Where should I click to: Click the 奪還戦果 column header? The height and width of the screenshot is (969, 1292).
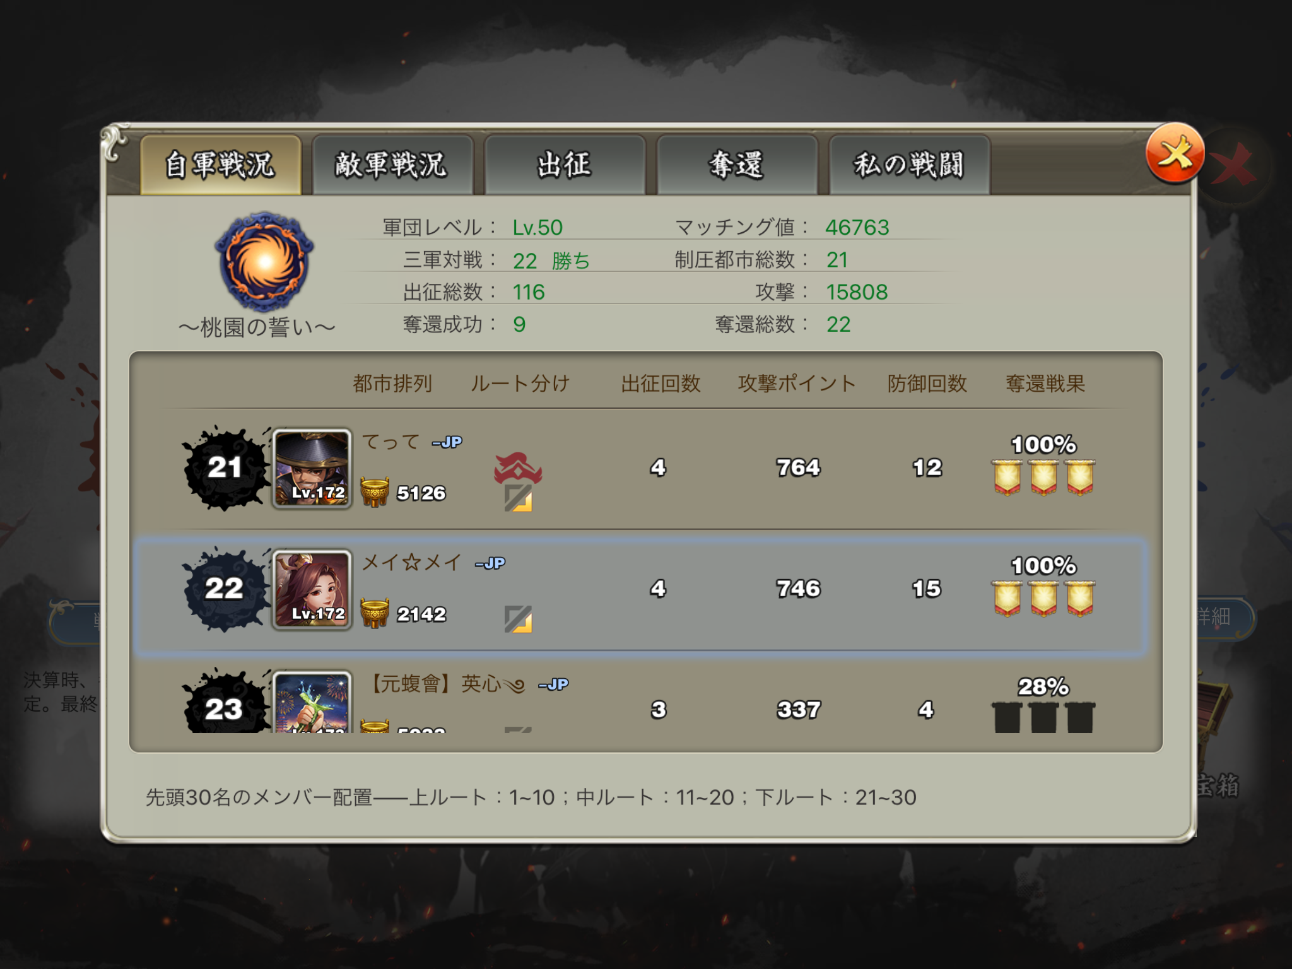coord(1045,384)
